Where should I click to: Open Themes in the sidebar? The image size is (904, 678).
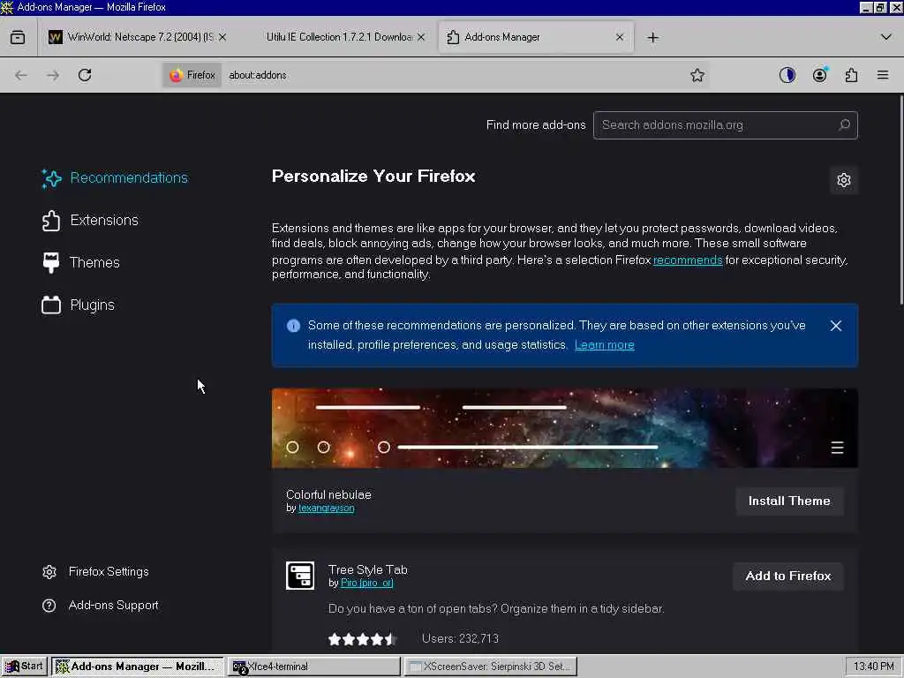pos(80,262)
